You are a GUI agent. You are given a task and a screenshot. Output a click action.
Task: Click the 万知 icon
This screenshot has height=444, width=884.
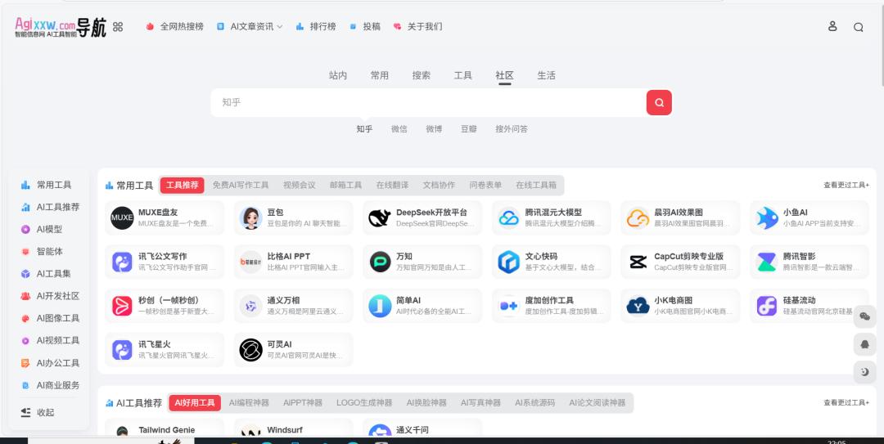(380, 262)
